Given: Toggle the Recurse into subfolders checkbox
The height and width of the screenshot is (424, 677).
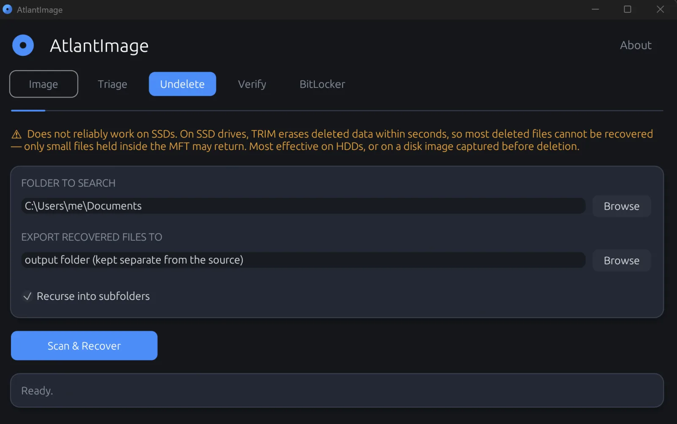Looking at the screenshot, I should [27, 296].
